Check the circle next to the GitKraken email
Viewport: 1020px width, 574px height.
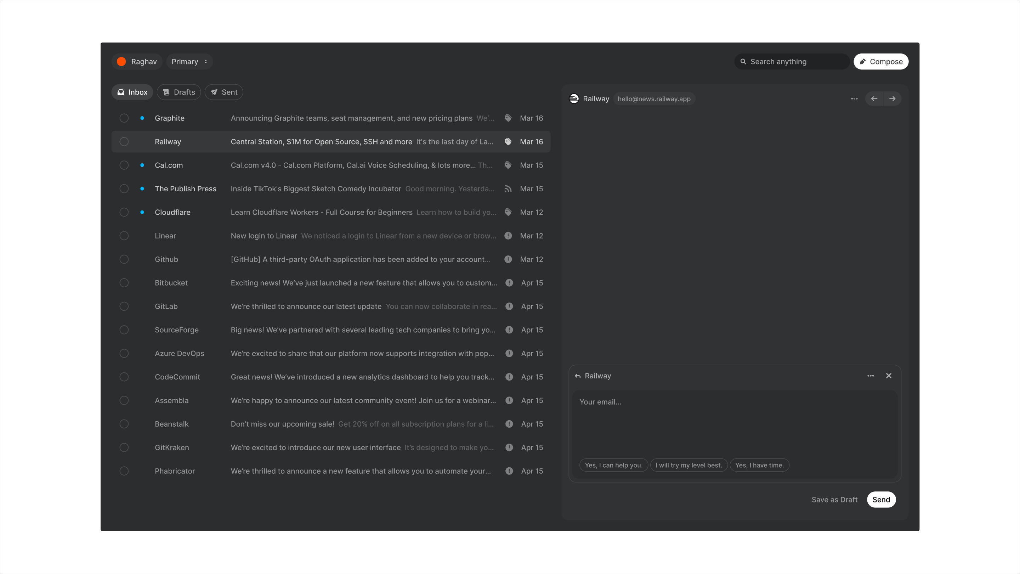coord(124,448)
